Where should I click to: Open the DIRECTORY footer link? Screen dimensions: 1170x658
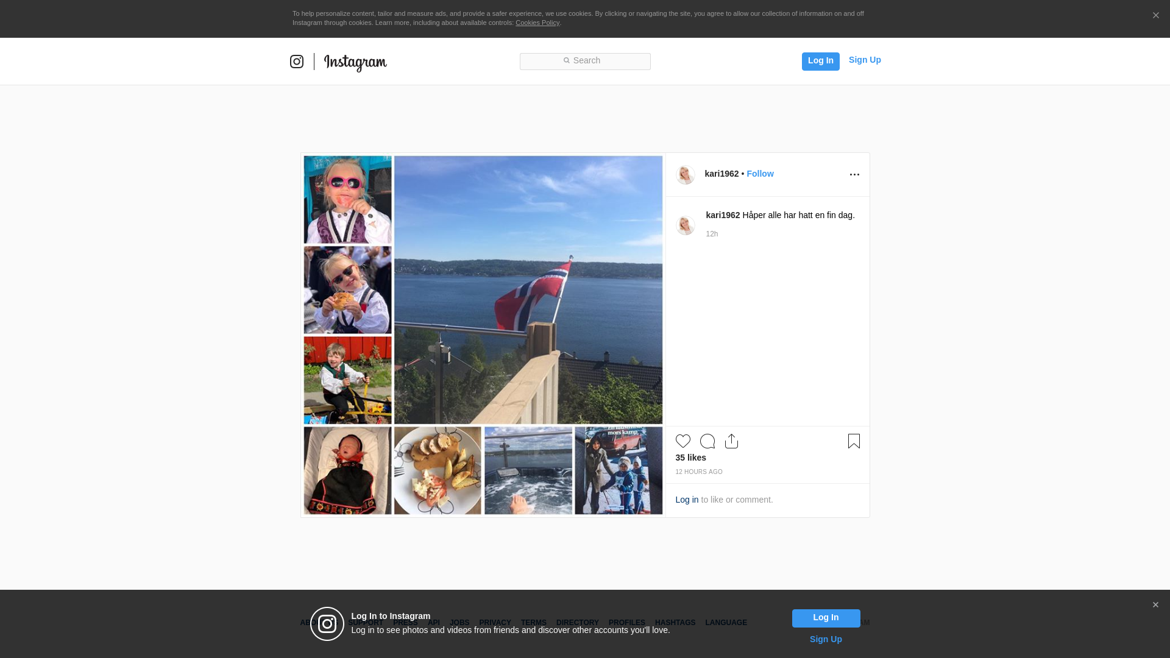(x=577, y=623)
